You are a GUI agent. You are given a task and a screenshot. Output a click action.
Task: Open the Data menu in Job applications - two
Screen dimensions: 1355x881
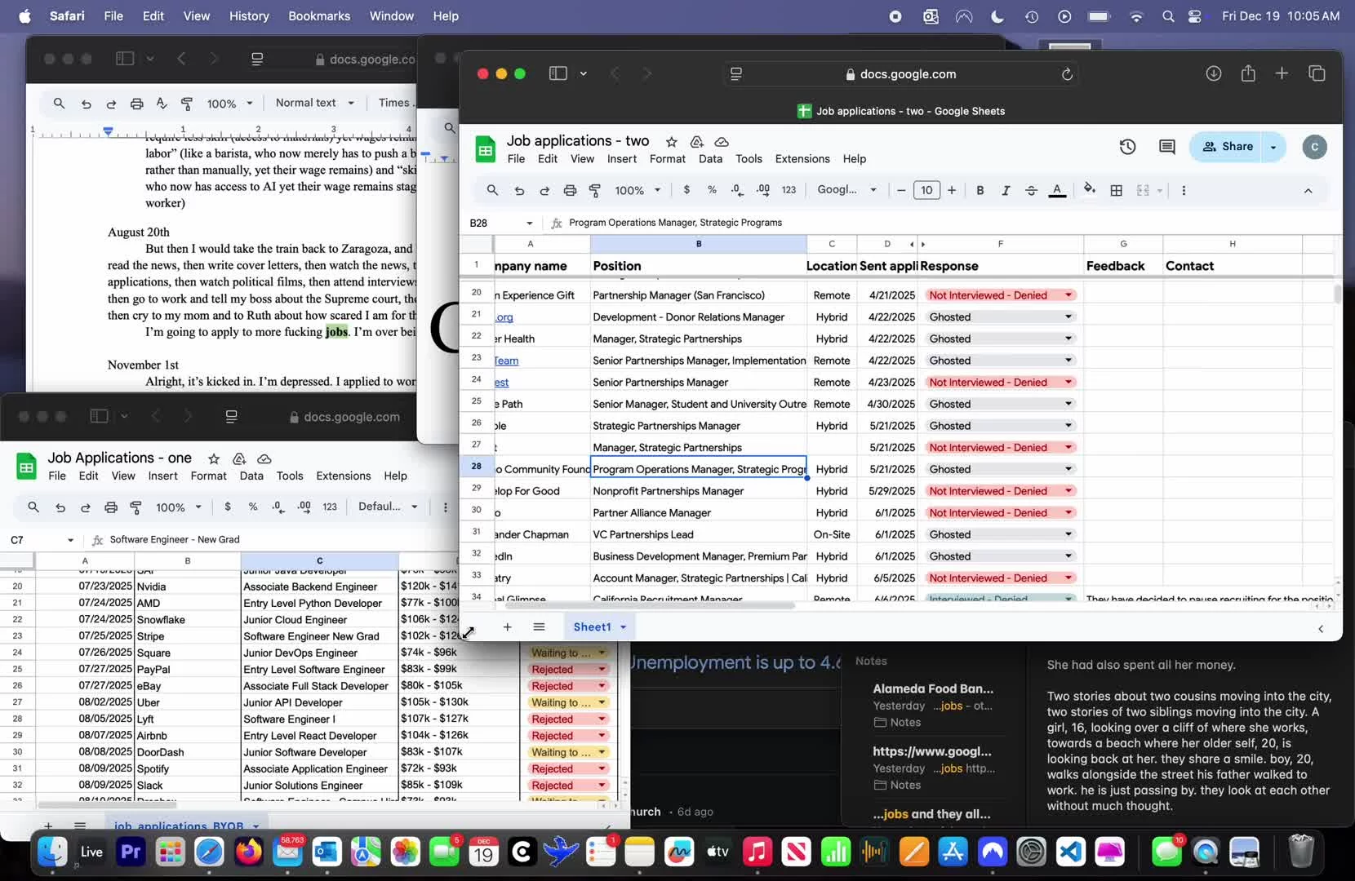(710, 159)
